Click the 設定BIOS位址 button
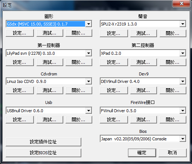This screenshot has width=192, height=164. tap(43, 153)
